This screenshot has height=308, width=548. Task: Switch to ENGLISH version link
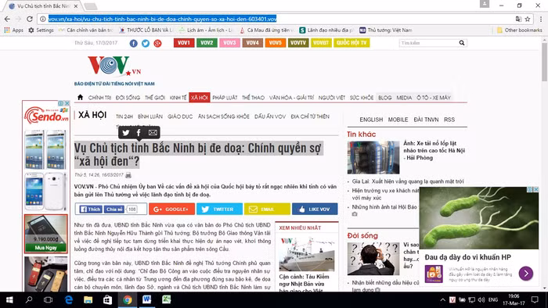371,120
